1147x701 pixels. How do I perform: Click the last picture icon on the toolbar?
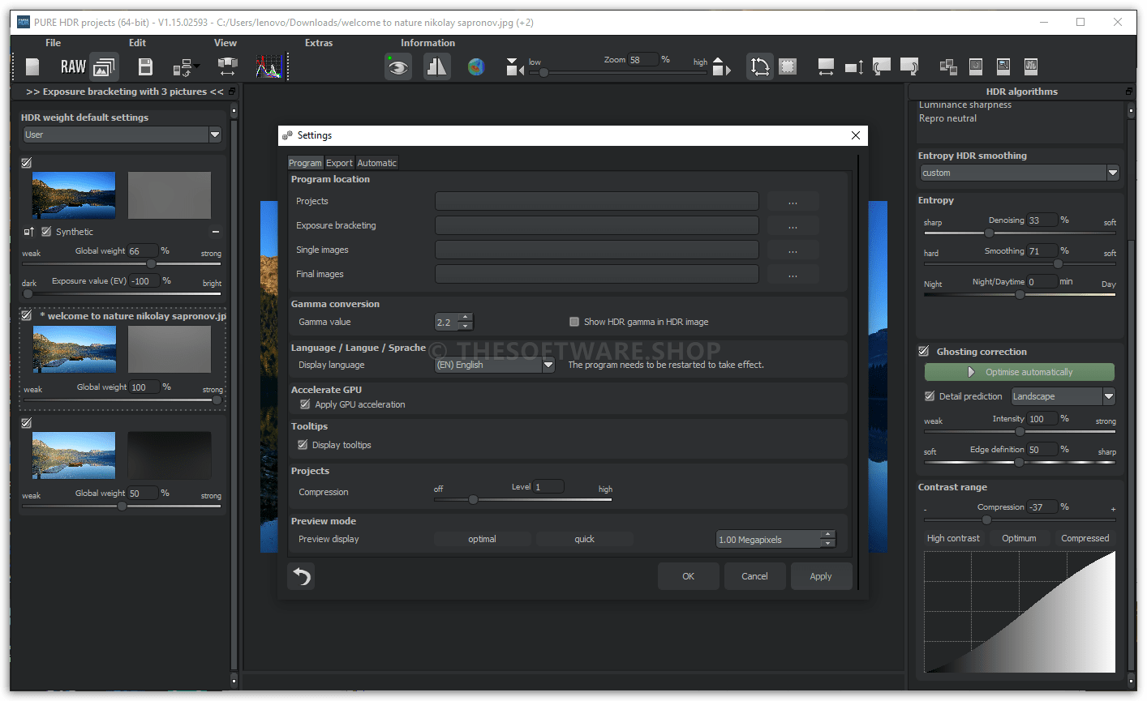pos(1031,66)
